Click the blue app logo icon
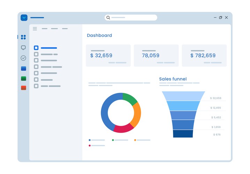250x174 pixels. pos(24,17)
